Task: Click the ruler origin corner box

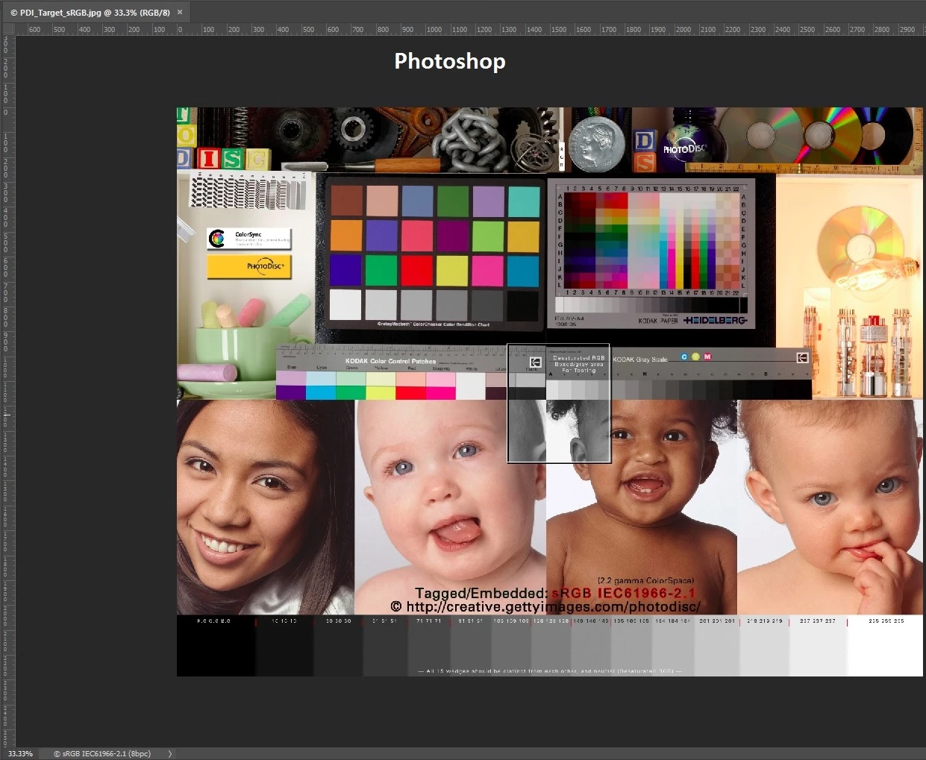Action: coord(7,29)
